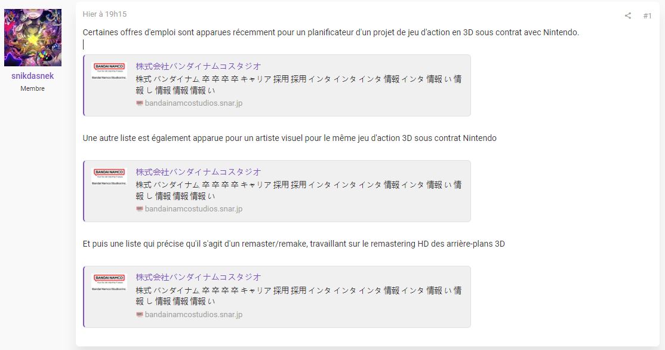Viewport: 665px width, 350px height.
Task: Open the #1 post permalink
Action: click(647, 16)
